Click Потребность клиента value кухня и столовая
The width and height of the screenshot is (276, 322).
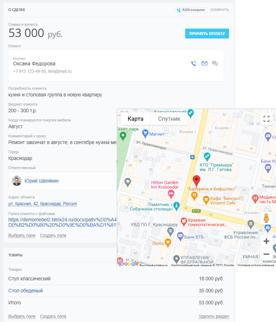pyautogui.click(x=55, y=95)
